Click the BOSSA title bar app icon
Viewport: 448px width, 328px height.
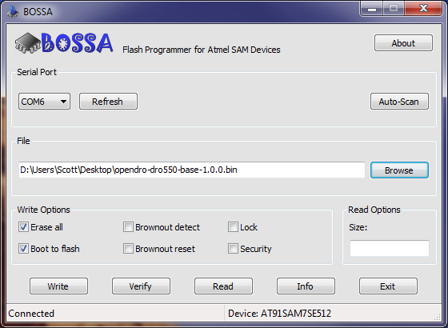coord(12,12)
